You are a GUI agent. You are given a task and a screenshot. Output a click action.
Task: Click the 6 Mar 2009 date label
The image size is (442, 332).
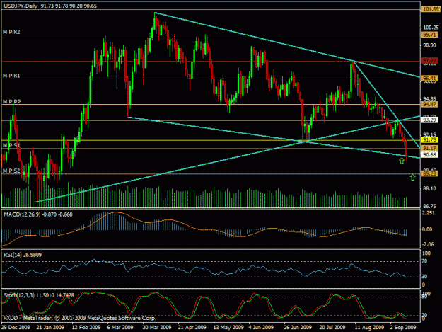120,327
